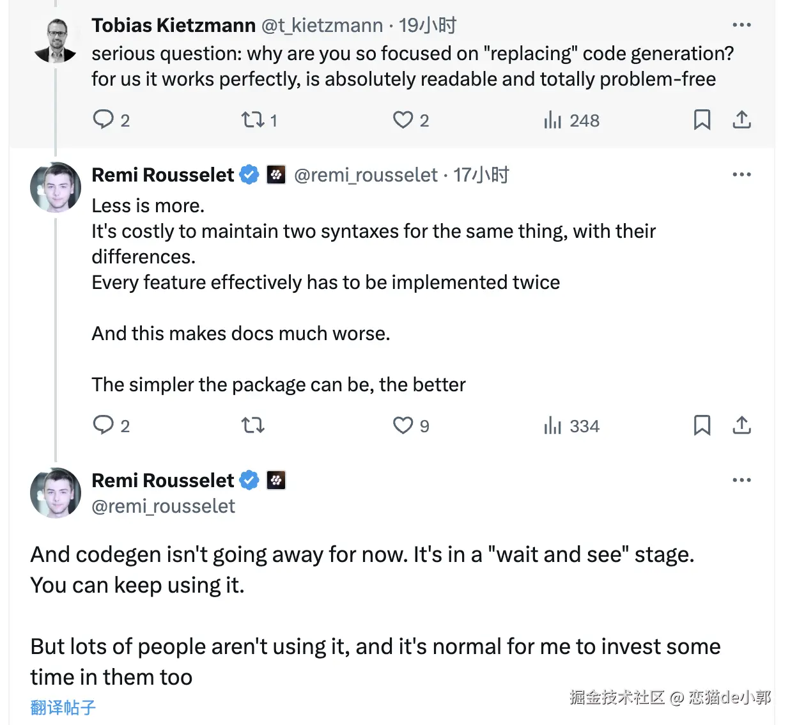790x725 pixels.
Task: Share Remi's "Less is more" tweet
Action: [x=741, y=425]
